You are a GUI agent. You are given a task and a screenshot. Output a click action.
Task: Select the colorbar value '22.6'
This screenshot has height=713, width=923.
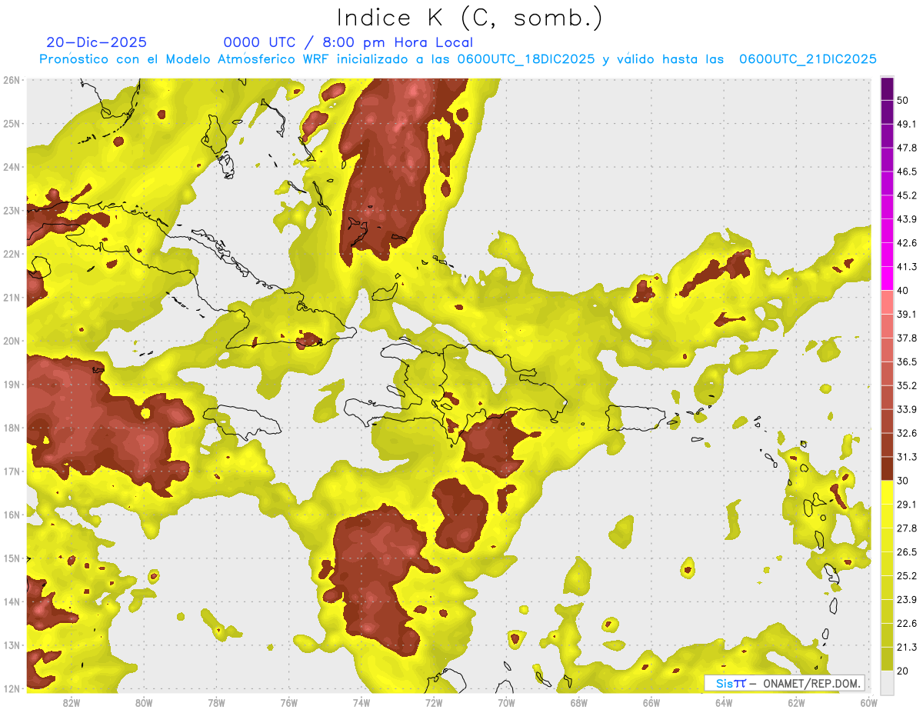[907, 624]
